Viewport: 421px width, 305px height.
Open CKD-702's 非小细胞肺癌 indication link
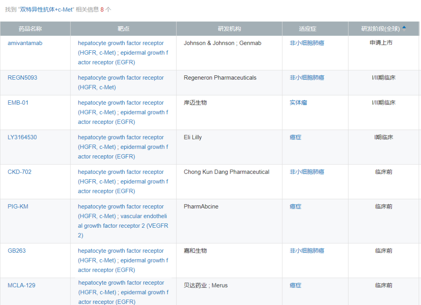(x=307, y=172)
